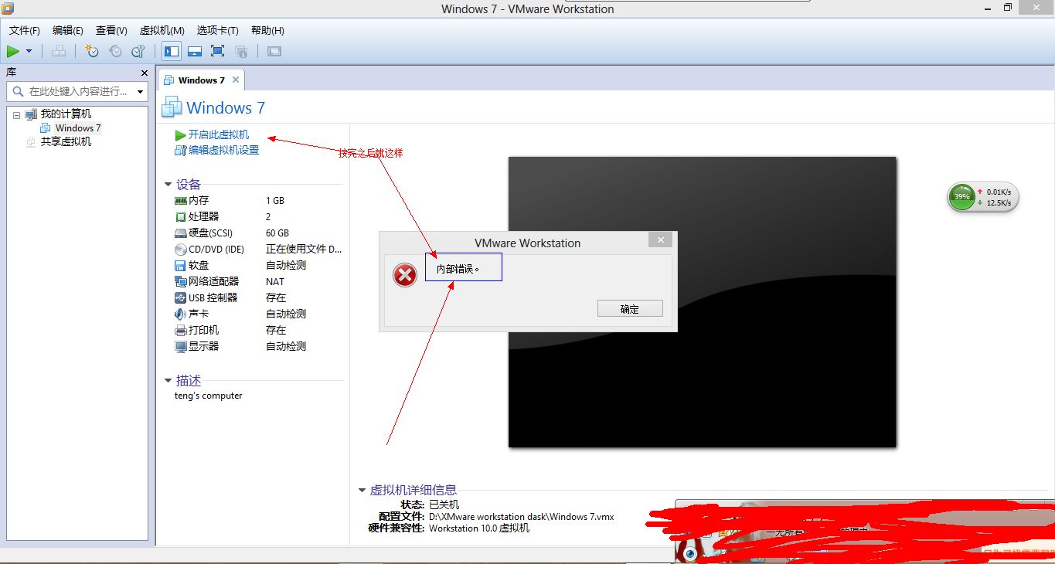Click 确定 in the error dialog
The image size is (1055, 564).
click(630, 309)
